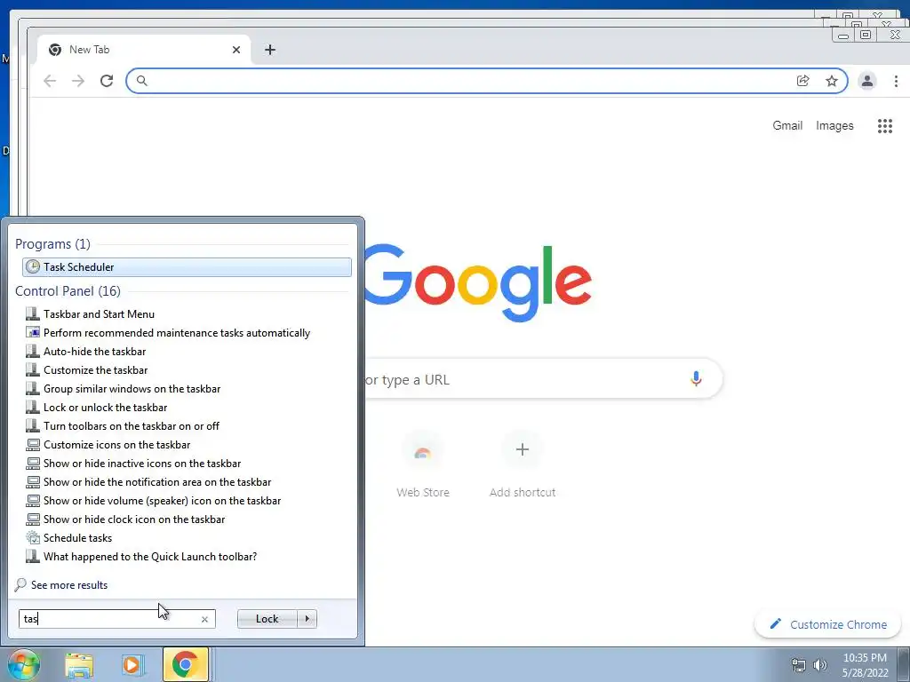This screenshot has height=682, width=910.
Task: Start voice search with the microphone
Action: click(x=696, y=379)
